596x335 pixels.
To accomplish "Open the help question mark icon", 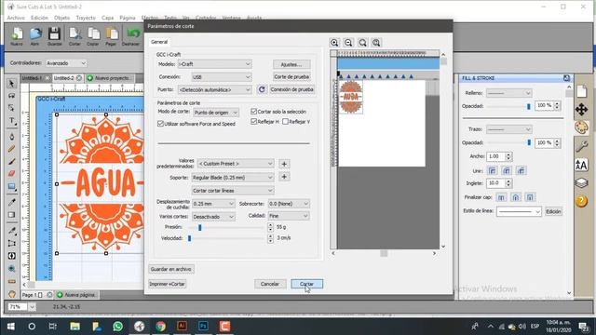I will click(581, 201).
